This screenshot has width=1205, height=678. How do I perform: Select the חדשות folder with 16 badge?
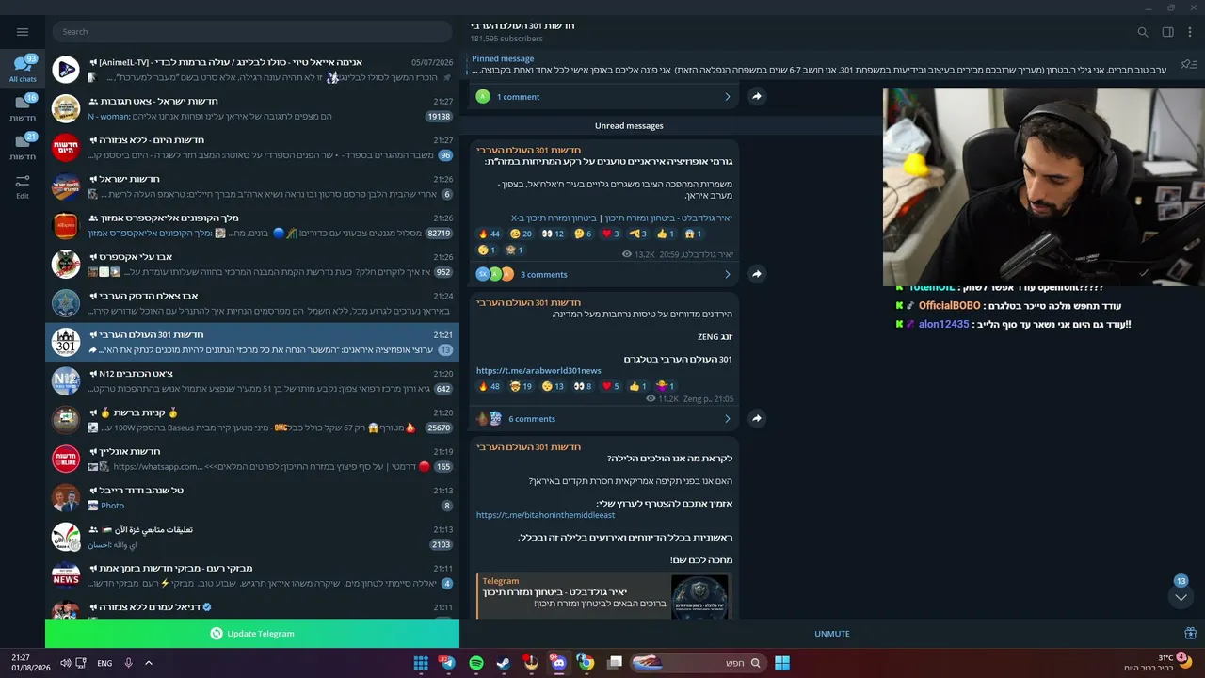[x=23, y=108]
